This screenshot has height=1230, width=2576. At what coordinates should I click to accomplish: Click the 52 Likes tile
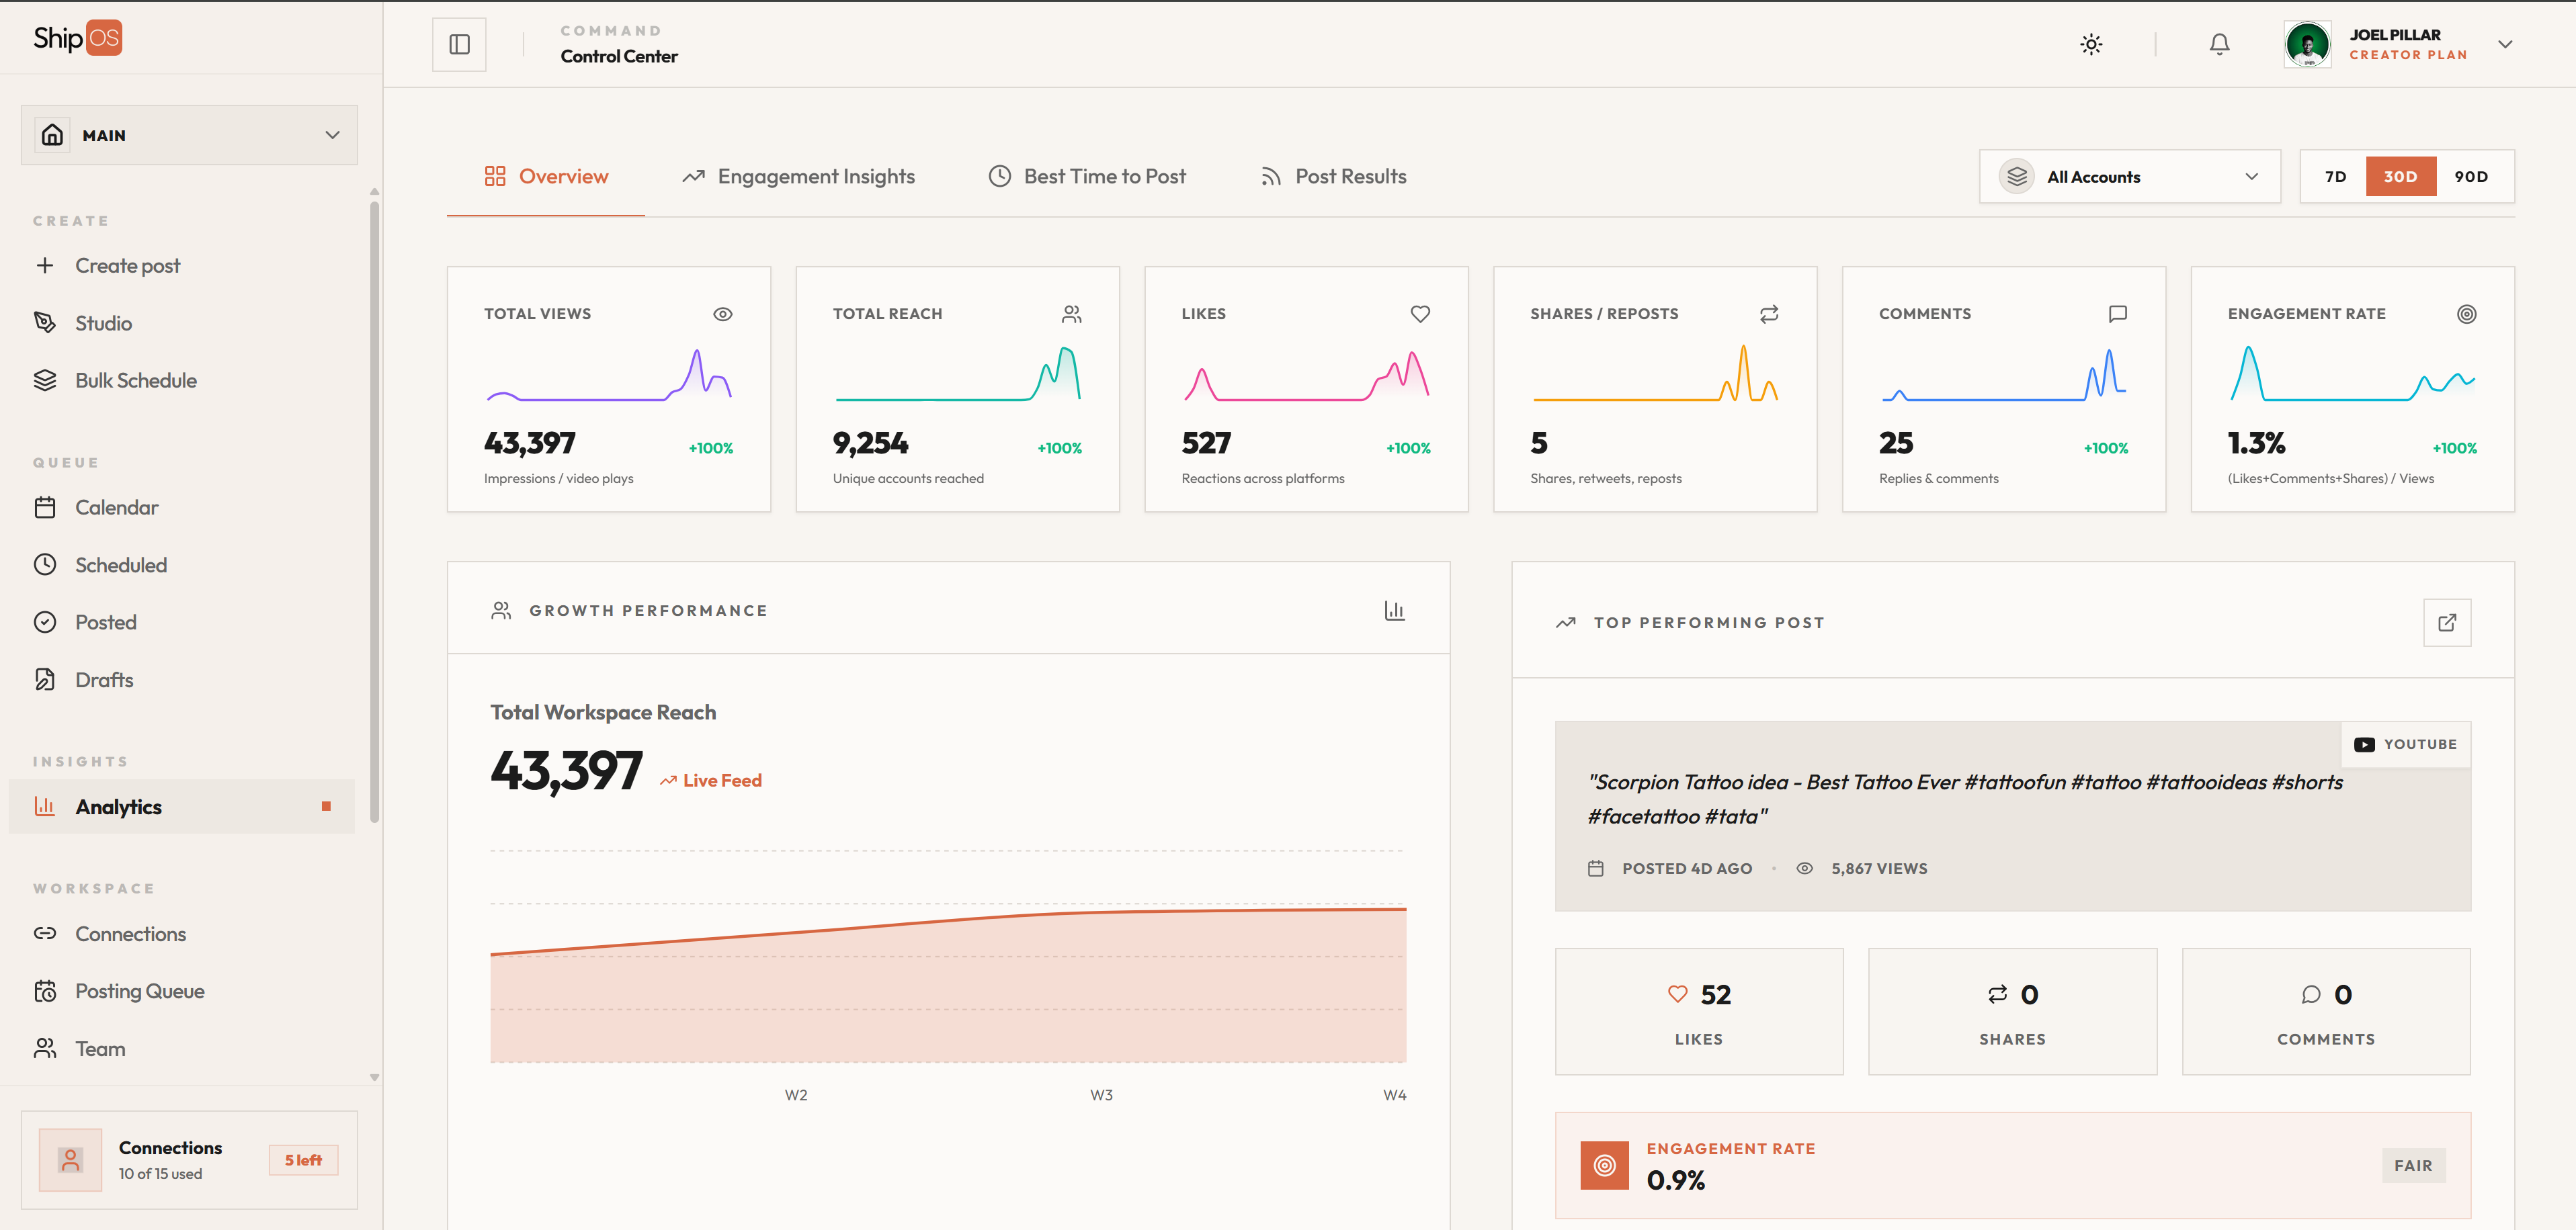pos(1699,1011)
